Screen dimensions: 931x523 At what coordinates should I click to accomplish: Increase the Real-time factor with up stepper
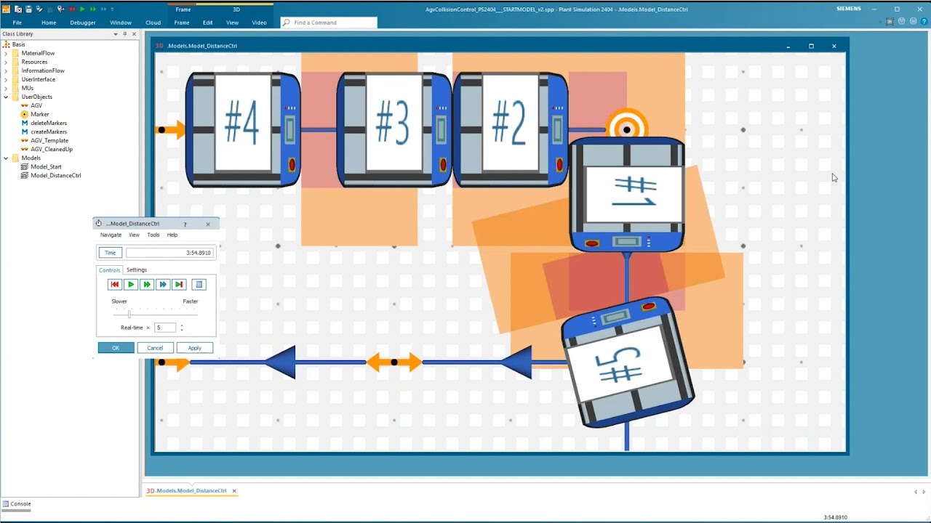click(181, 325)
